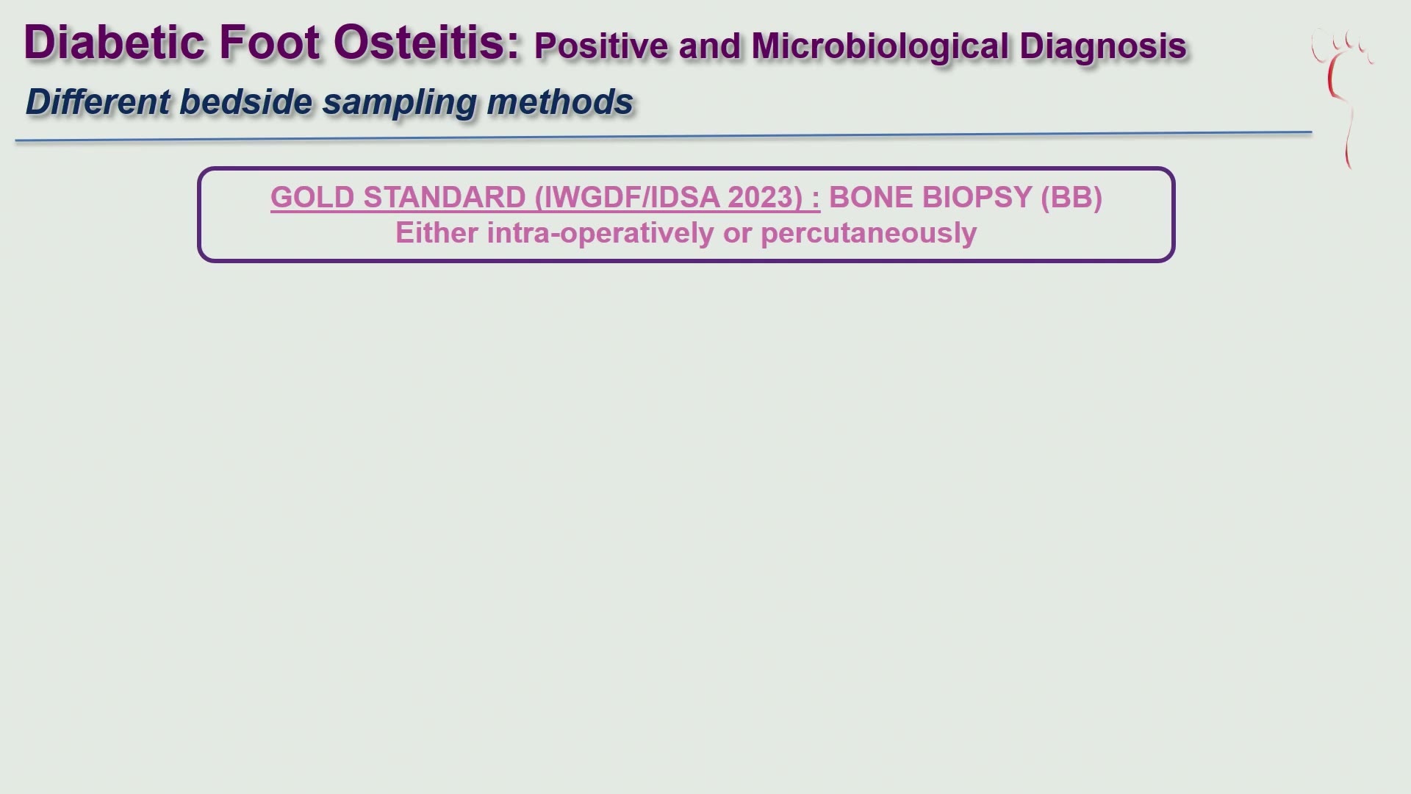
Task: Click the toes of the foot logo
Action: pos(1343,44)
